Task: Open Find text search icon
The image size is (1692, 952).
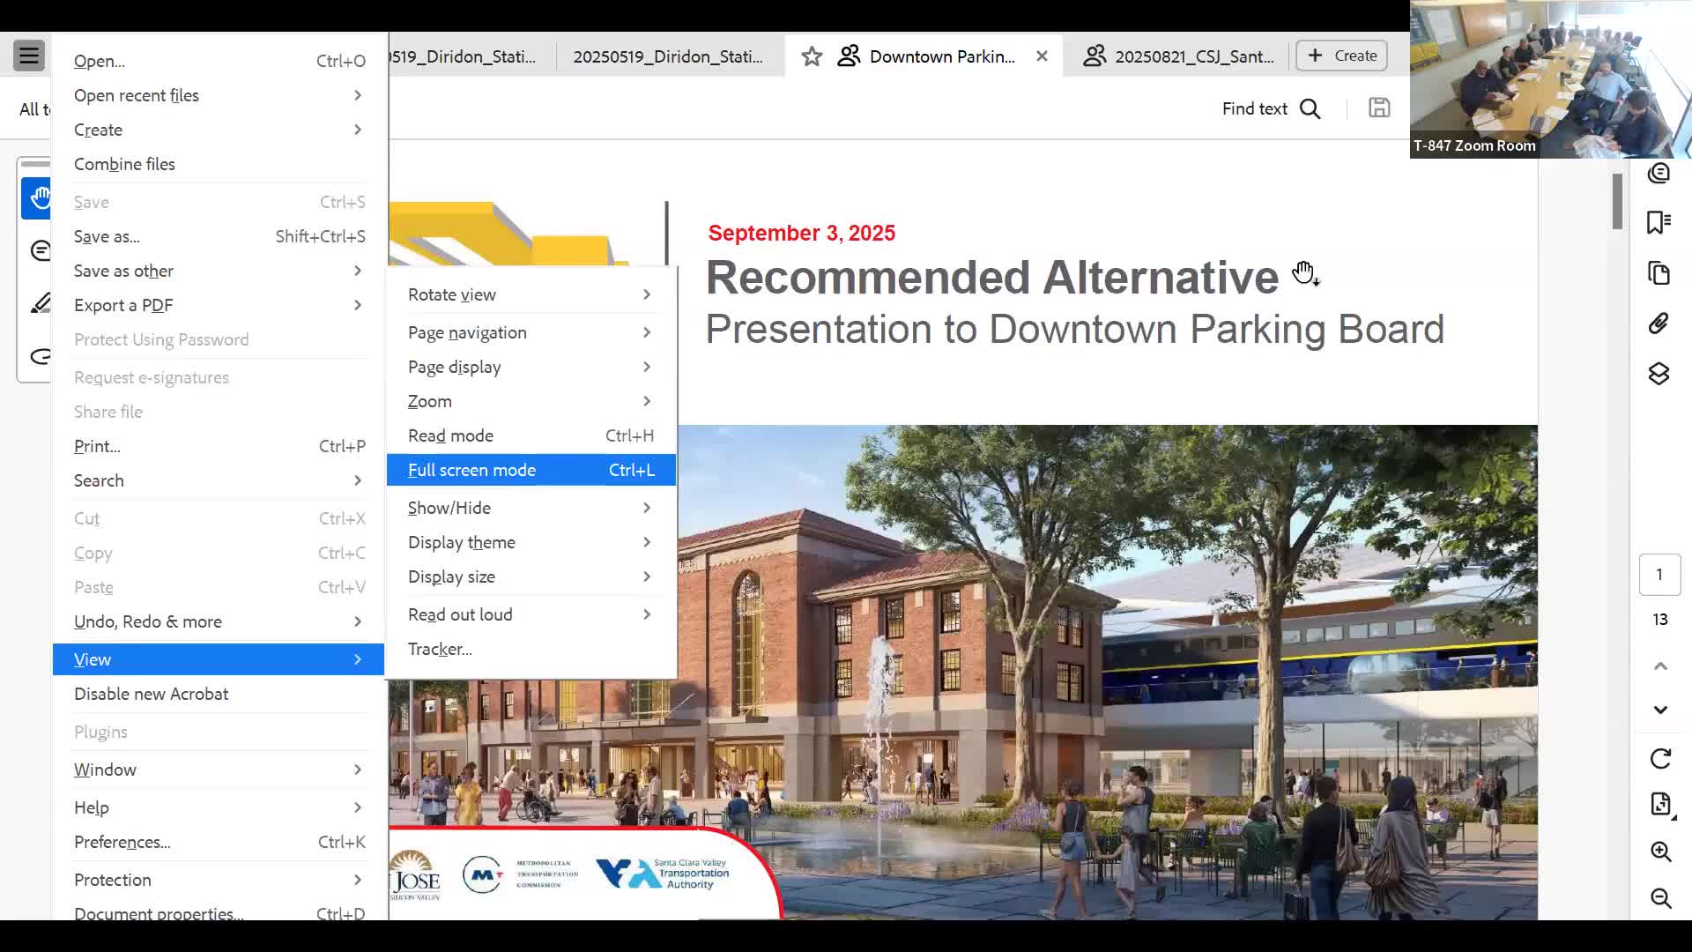Action: 1310,108
